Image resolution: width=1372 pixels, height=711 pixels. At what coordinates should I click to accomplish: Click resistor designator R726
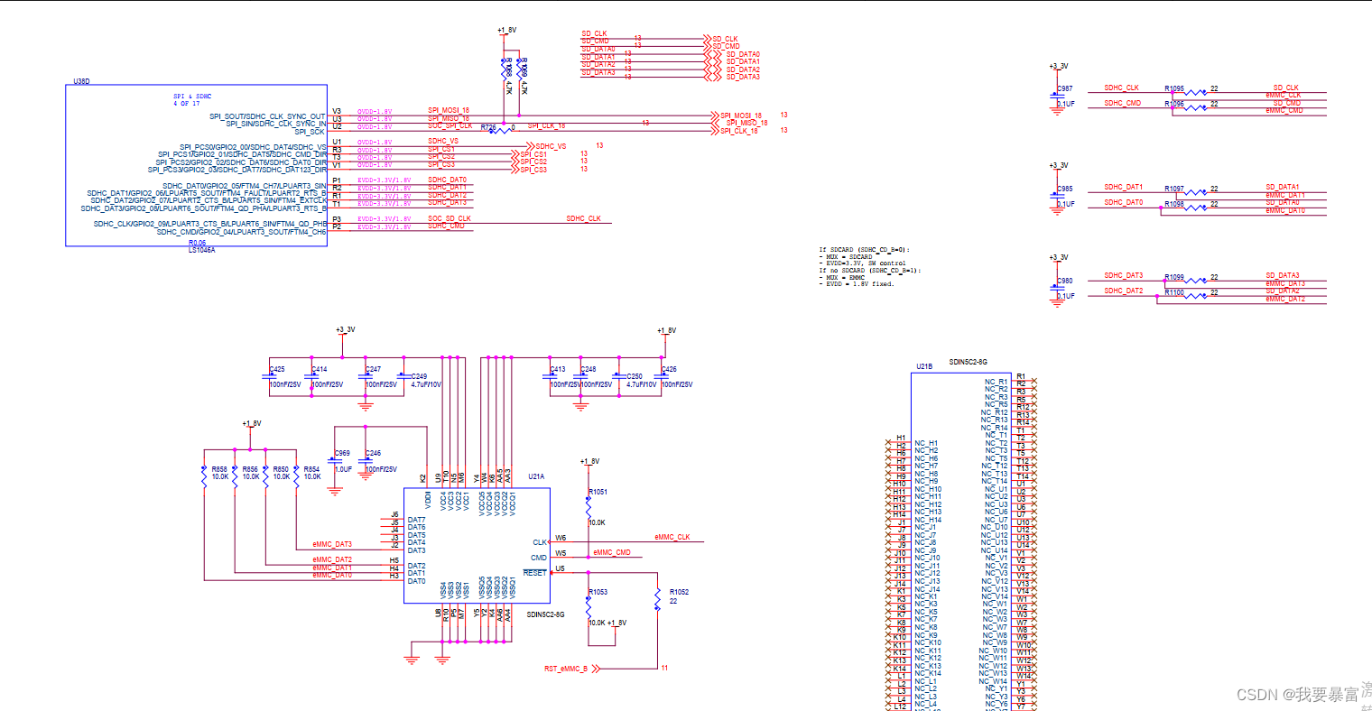(x=488, y=128)
